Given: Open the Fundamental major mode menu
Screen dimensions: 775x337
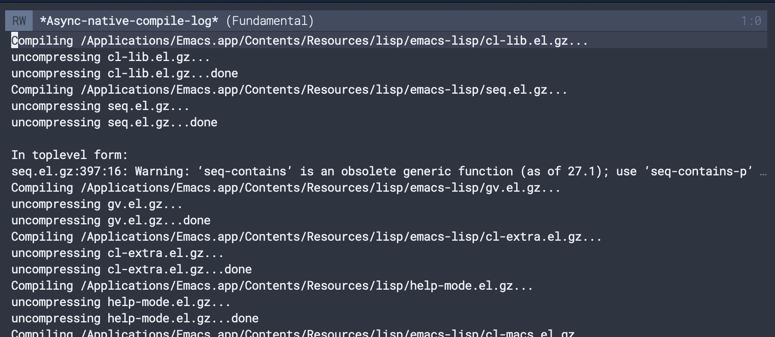Looking at the screenshot, I should click(270, 21).
